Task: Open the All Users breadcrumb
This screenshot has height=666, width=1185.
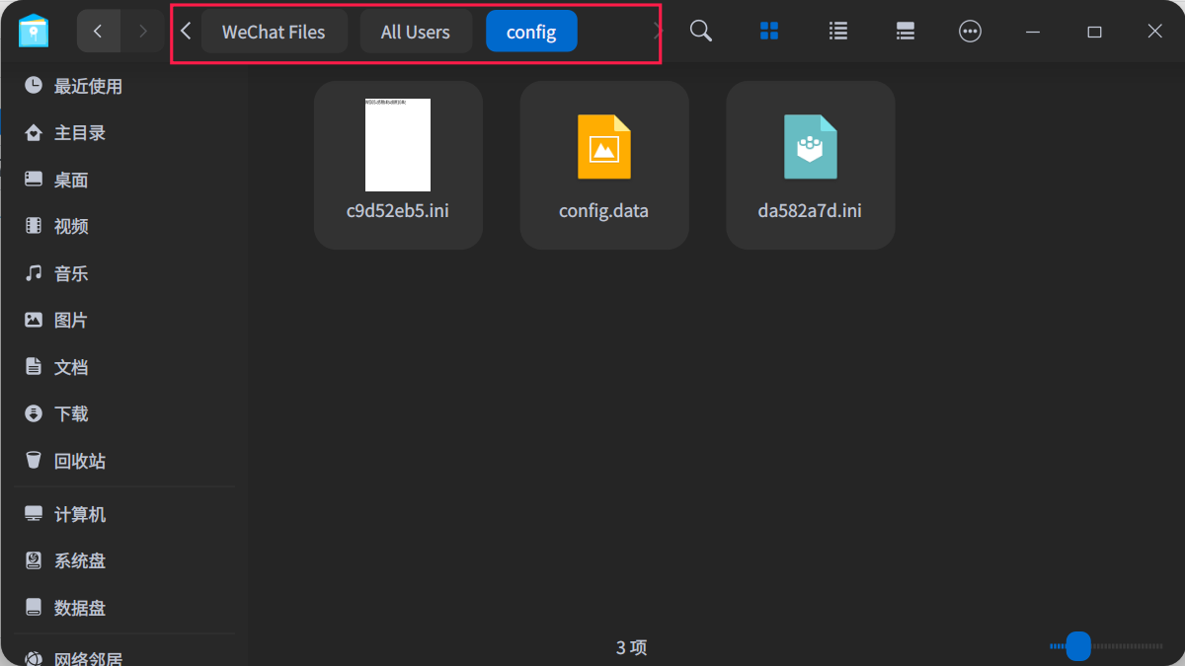Action: tap(416, 32)
